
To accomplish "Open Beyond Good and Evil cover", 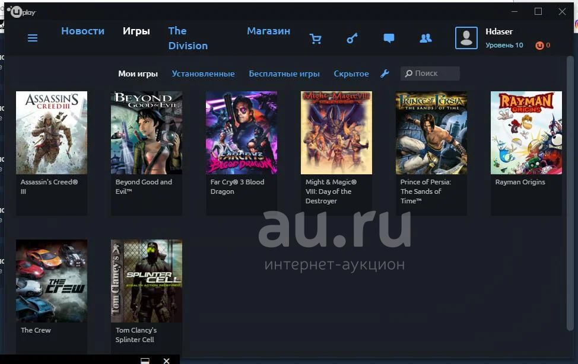I will coord(147,133).
